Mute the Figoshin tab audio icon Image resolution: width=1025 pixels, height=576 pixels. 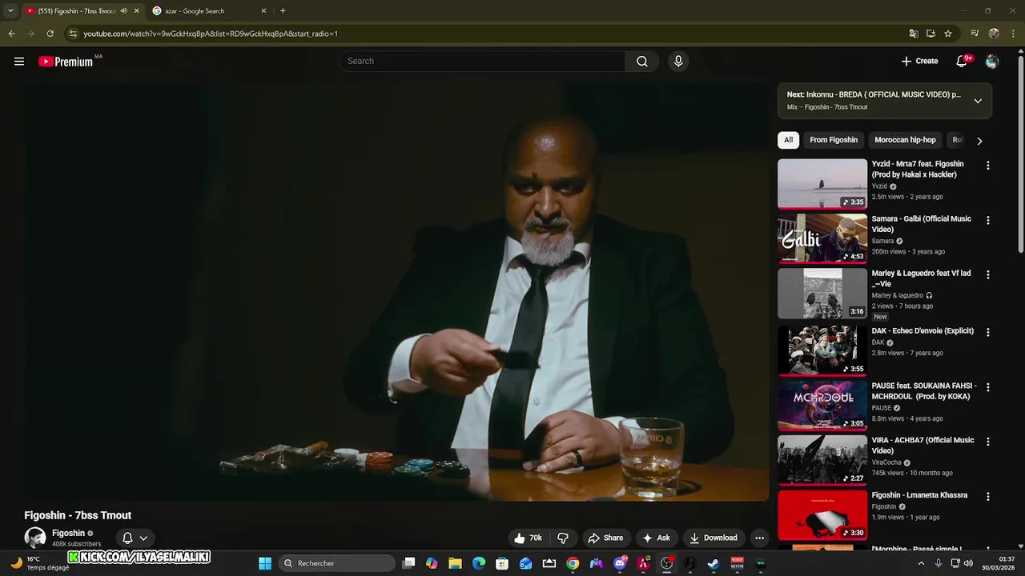(123, 11)
